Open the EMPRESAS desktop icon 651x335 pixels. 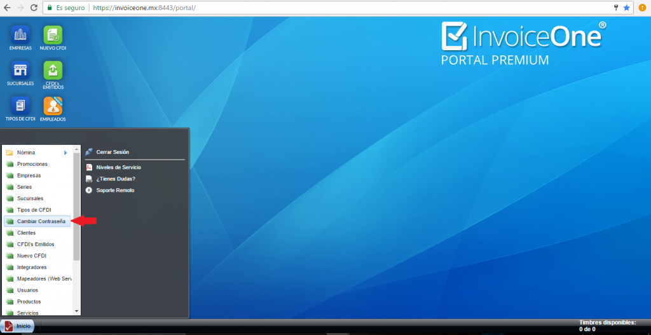coord(20,38)
